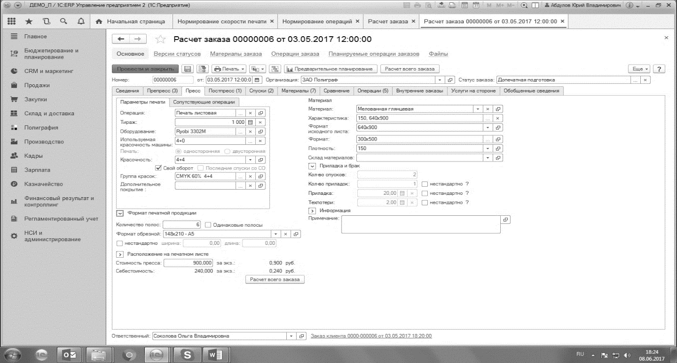Image resolution: width=677 pixels, height=363 pixels.
Task: Toggle Последние спуски со СО checkbox
Action: [x=200, y=168]
